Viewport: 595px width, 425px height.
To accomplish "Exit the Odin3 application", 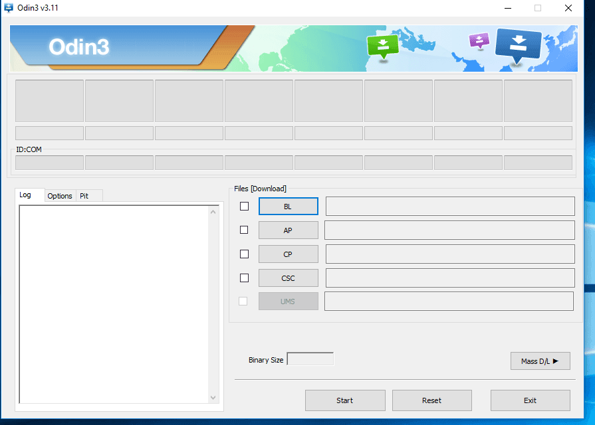I will (530, 400).
